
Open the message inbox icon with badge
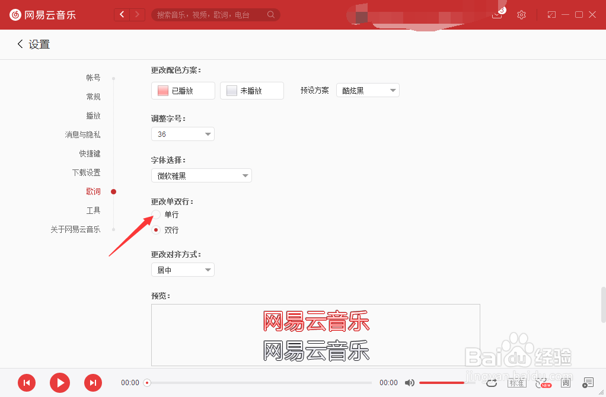coord(497,15)
